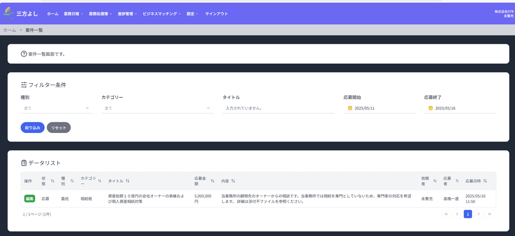Open the 種別 dropdown

(56, 108)
